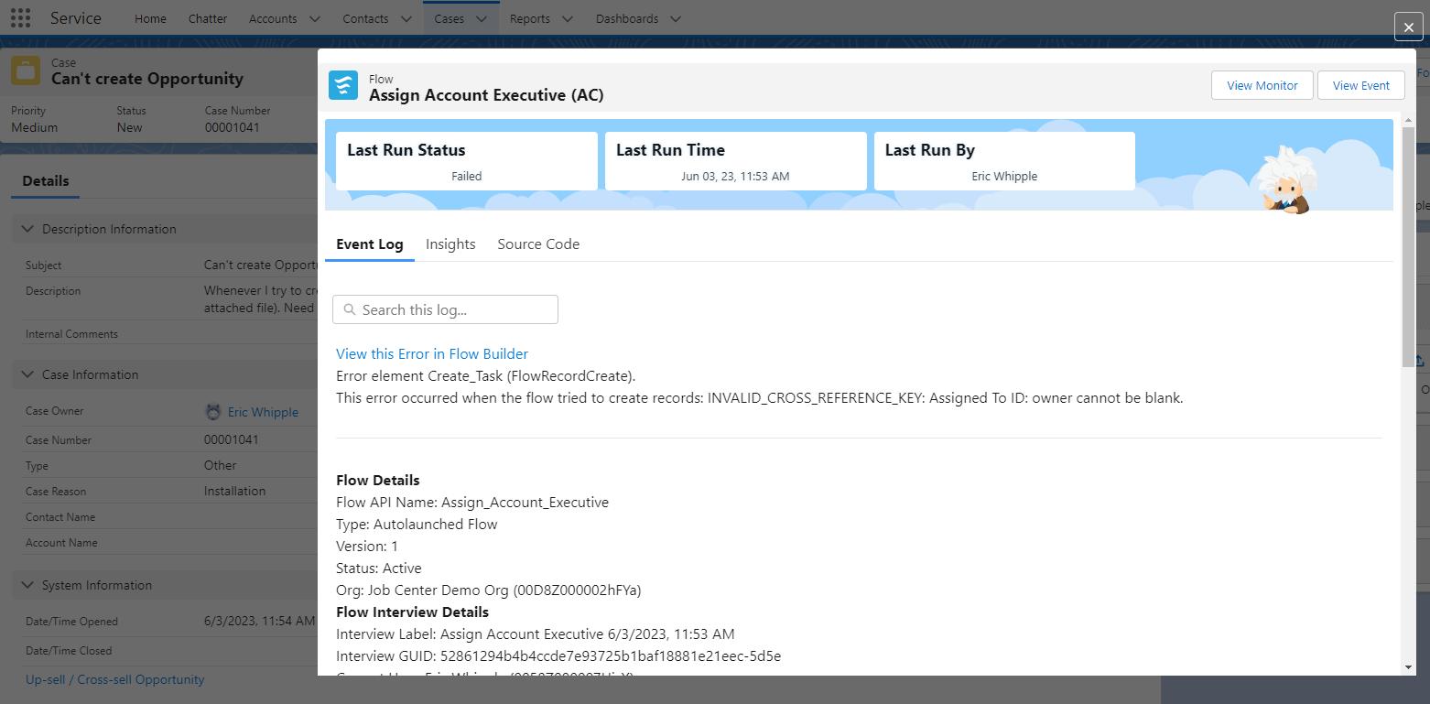Click the Interview GUID line

point(558,656)
